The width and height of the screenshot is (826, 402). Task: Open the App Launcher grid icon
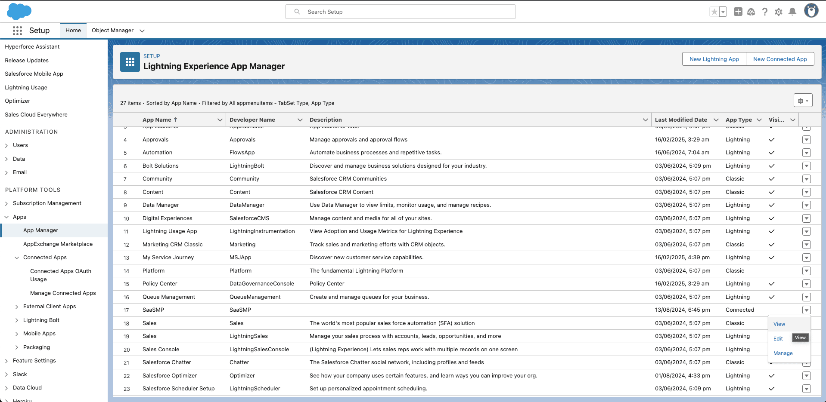pyautogui.click(x=17, y=31)
